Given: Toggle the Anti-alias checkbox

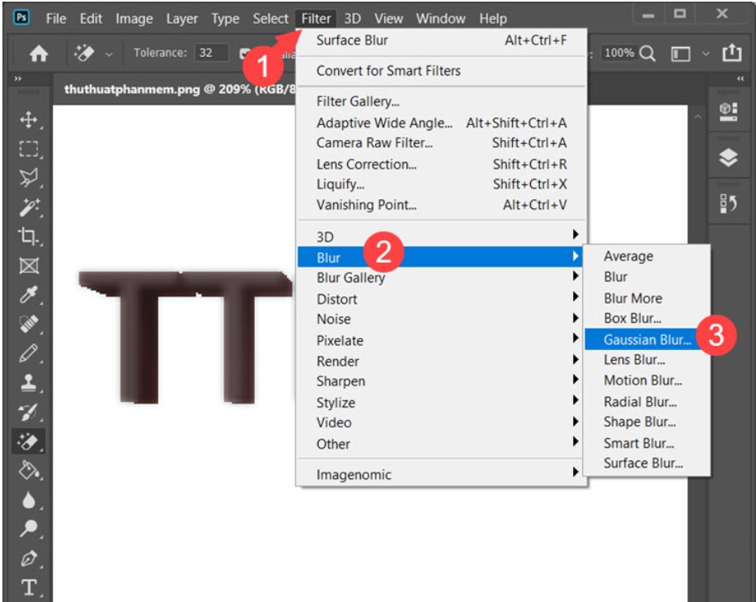Looking at the screenshot, I should click(245, 54).
